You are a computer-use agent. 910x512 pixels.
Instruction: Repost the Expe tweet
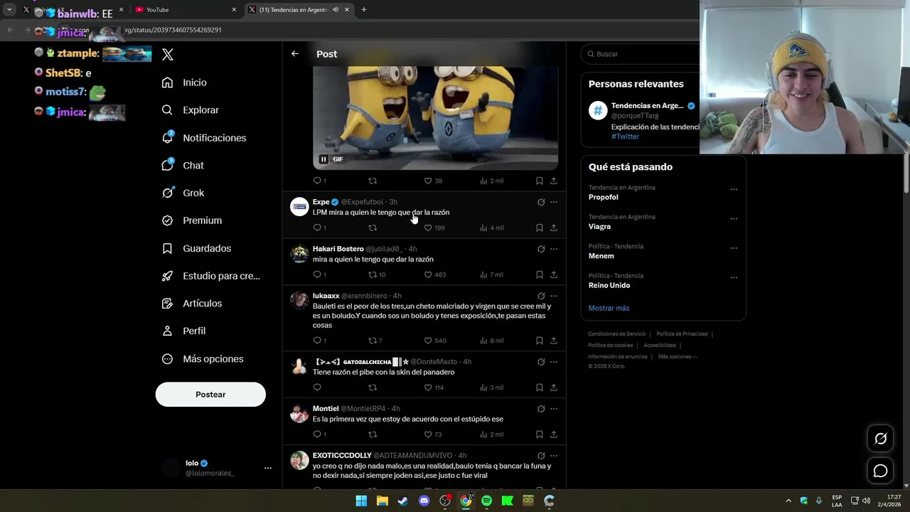coord(373,228)
